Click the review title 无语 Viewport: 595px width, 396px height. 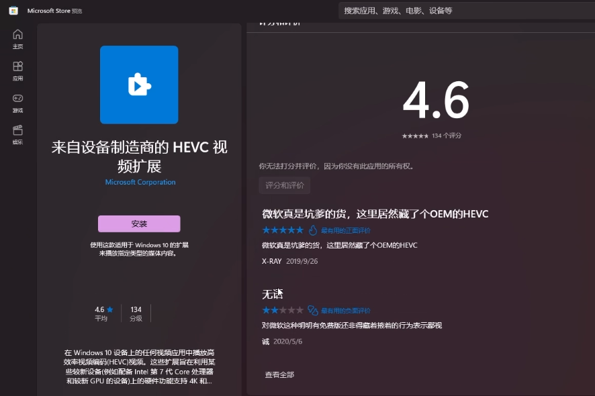pos(273,294)
